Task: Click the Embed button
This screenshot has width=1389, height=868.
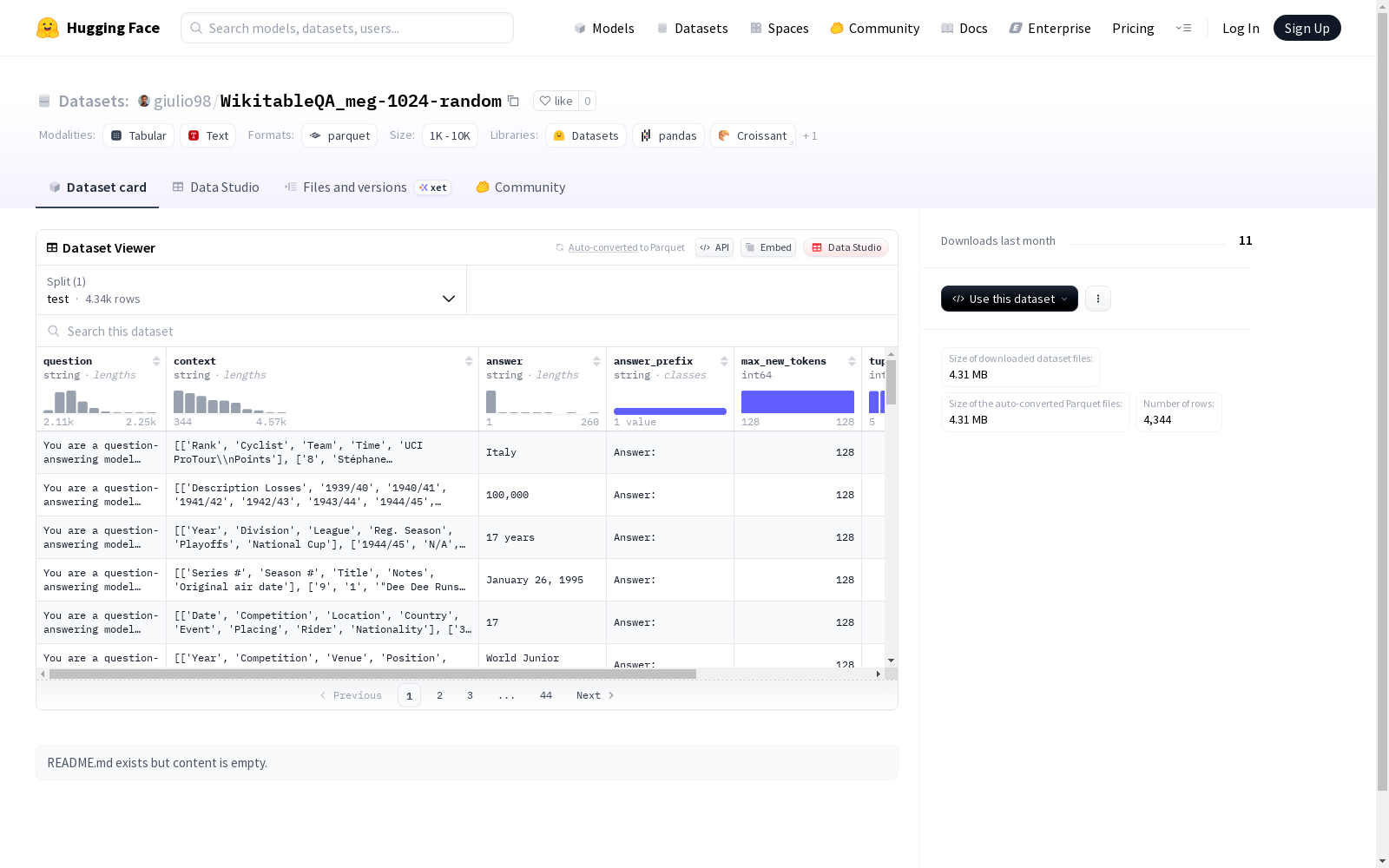Action: tap(768, 247)
